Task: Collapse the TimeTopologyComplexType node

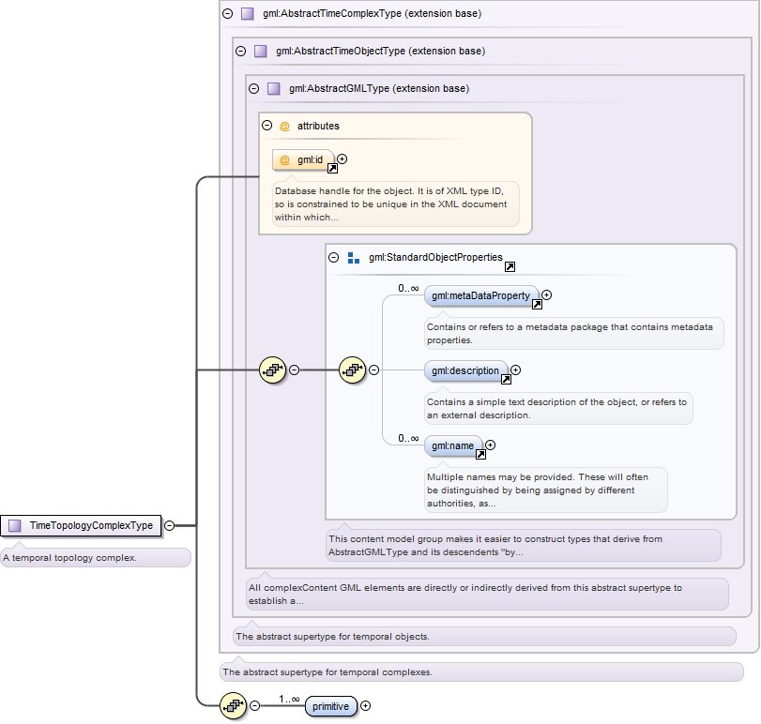Action: [170, 525]
